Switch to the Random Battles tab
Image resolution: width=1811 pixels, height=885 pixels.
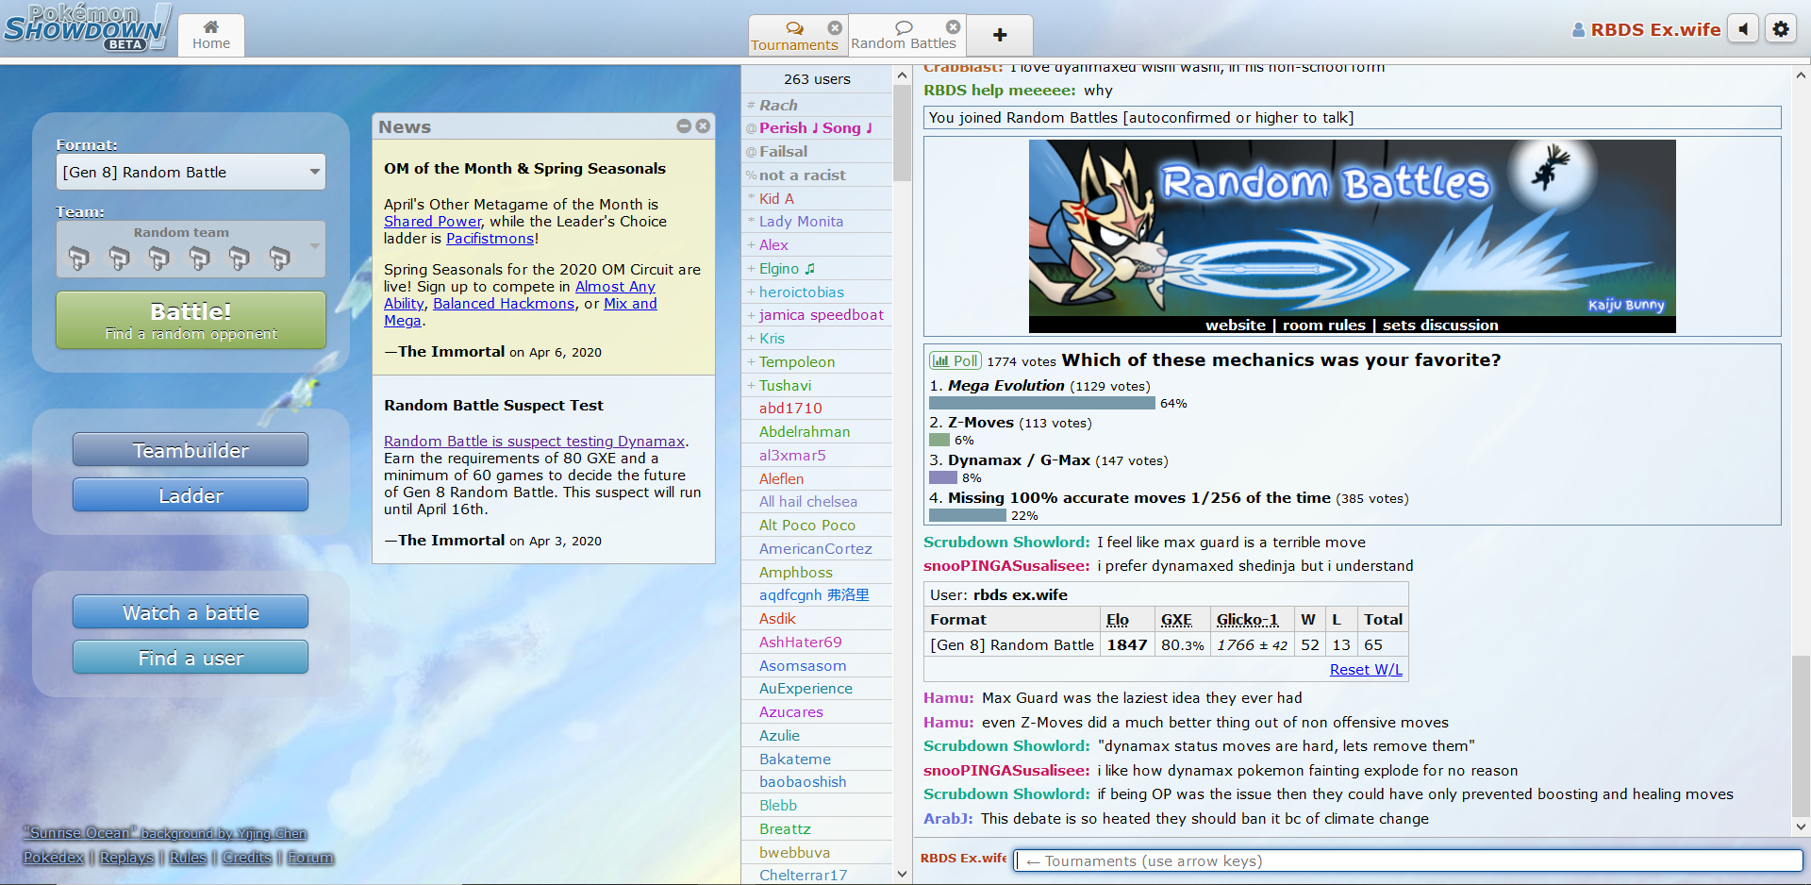pyautogui.click(x=903, y=36)
